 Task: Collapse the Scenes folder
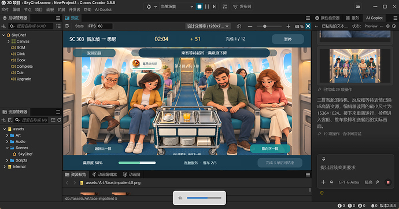click(x=7, y=148)
